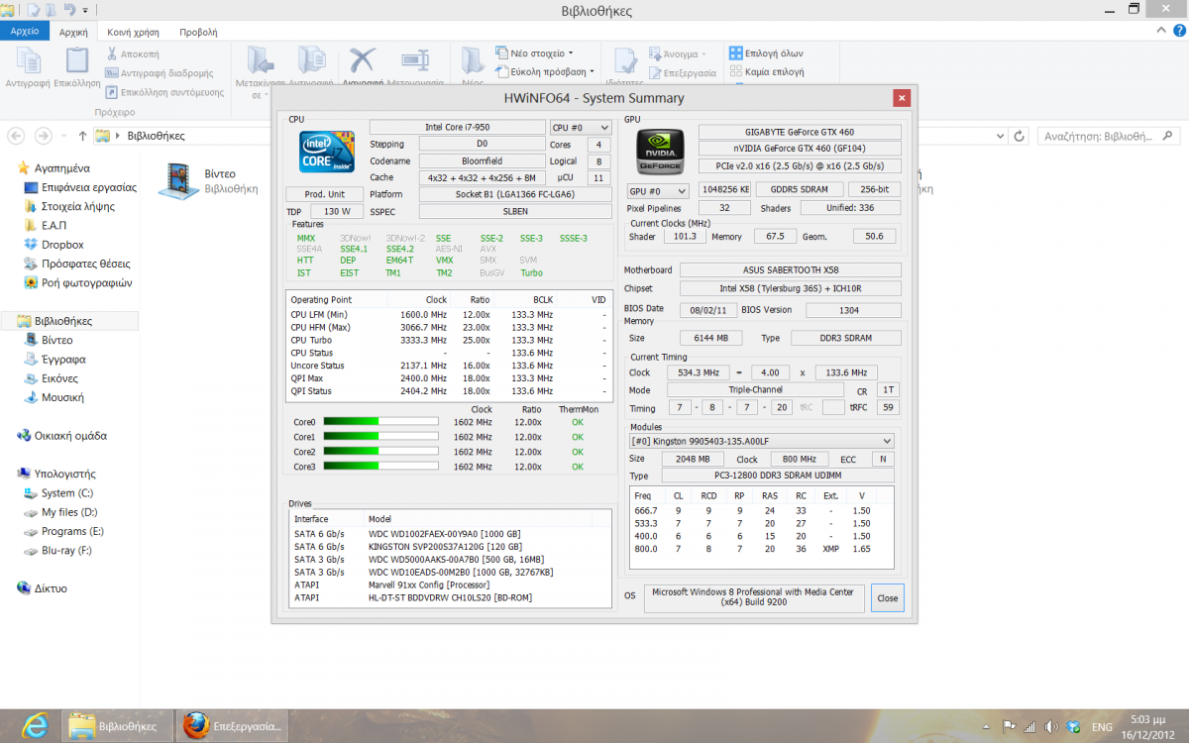Click the Prod. Unit button under CPU logo
Image resolution: width=1189 pixels, height=743 pixels.
click(x=323, y=194)
